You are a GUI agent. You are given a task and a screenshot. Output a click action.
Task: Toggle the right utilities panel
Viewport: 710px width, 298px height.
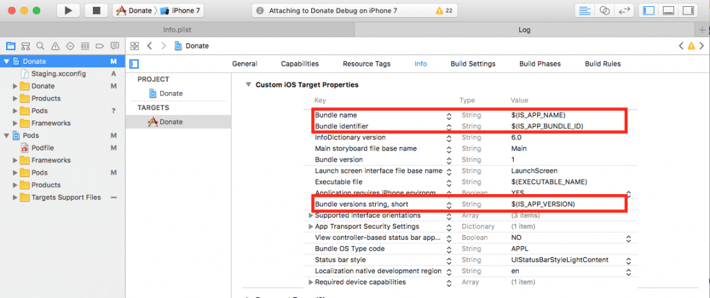tap(688, 10)
